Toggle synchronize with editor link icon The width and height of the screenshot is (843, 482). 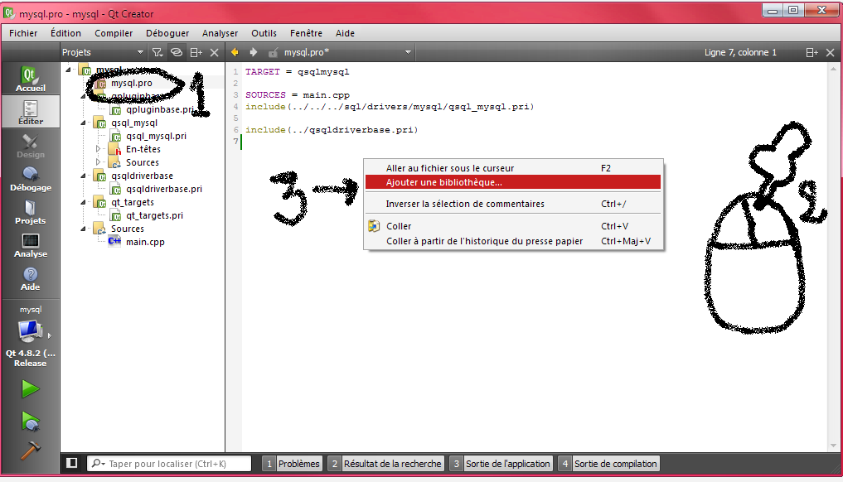(177, 52)
